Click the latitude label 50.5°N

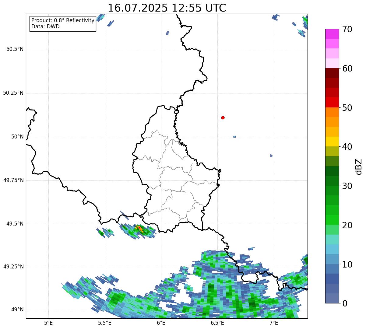click(15, 49)
